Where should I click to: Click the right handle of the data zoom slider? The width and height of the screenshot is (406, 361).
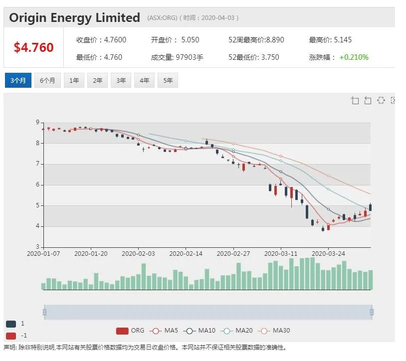point(372,312)
